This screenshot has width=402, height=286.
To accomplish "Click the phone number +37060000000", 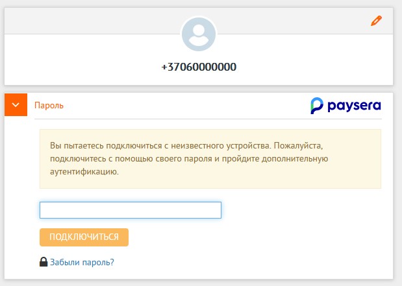I will point(199,67).
